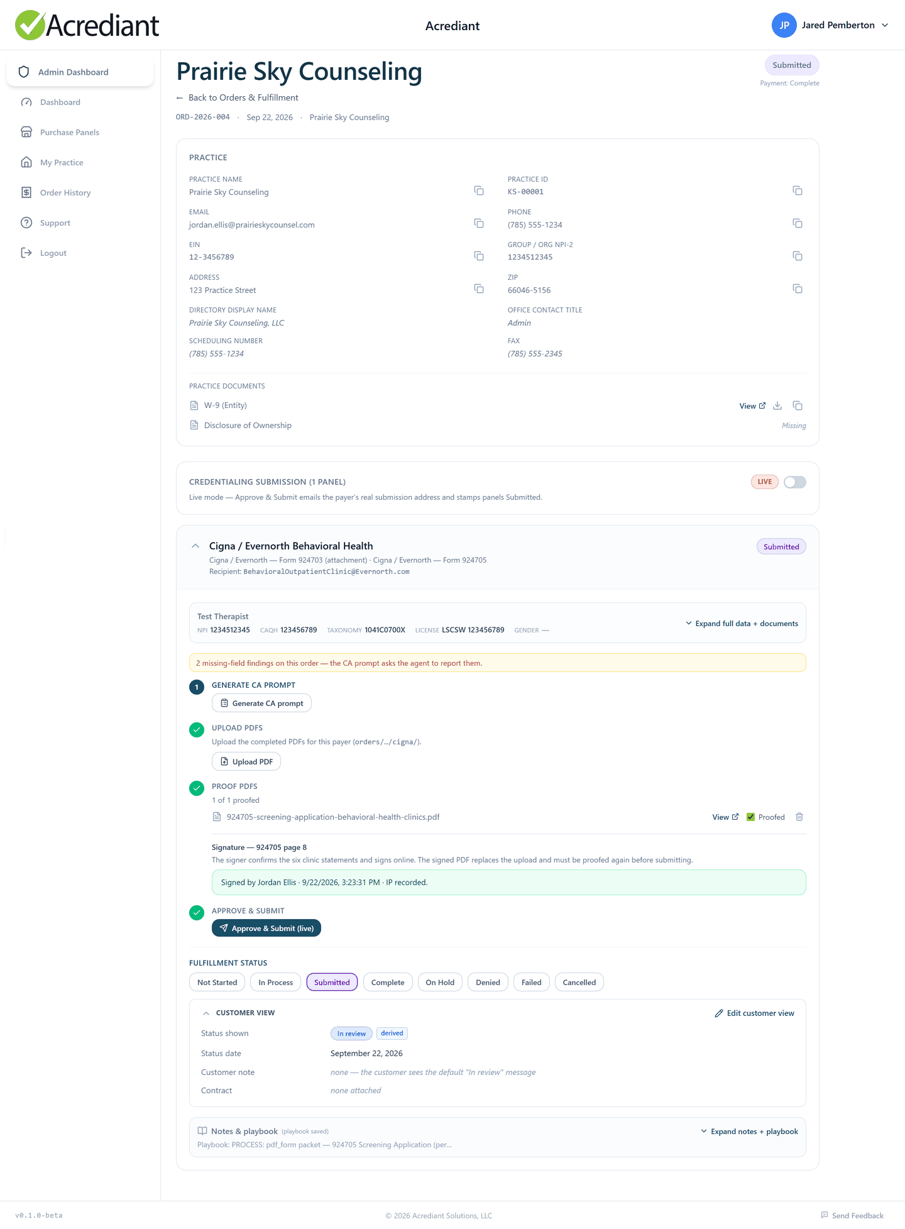Set fulfillment status to Not Started

pyautogui.click(x=217, y=983)
